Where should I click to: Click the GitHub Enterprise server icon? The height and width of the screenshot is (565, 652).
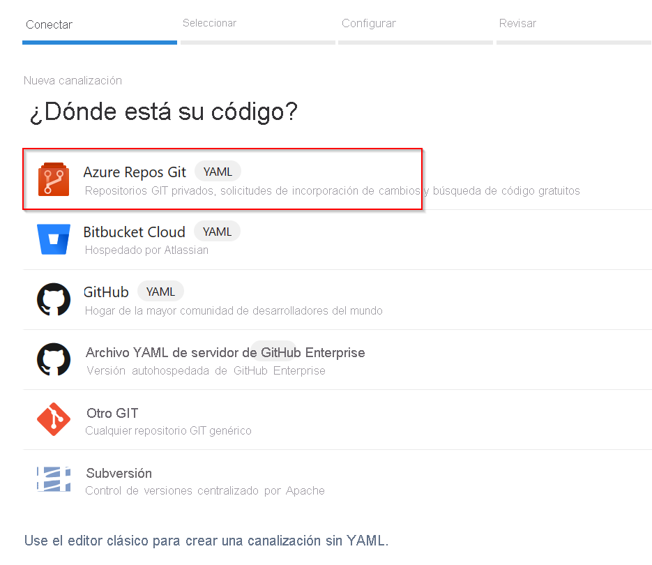coord(54,360)
